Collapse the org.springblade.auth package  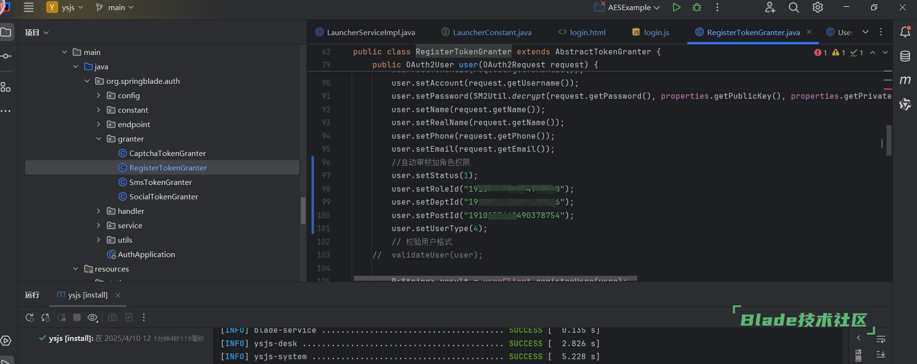tap(87, 81)
